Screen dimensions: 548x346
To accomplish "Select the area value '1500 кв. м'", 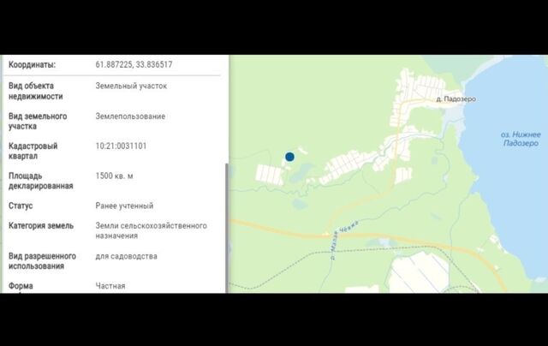I will 114,176.
